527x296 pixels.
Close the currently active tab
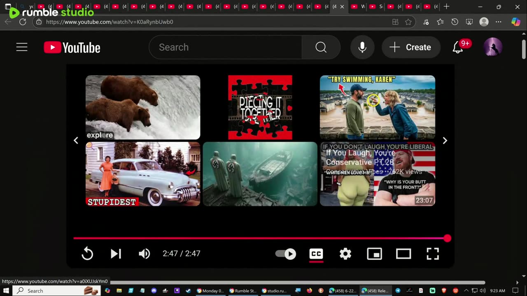(x=342, y=7)
